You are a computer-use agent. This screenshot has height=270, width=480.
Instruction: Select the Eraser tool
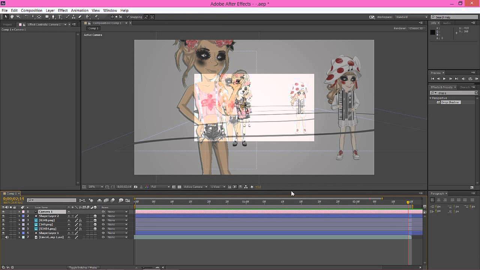coord(80,17)
